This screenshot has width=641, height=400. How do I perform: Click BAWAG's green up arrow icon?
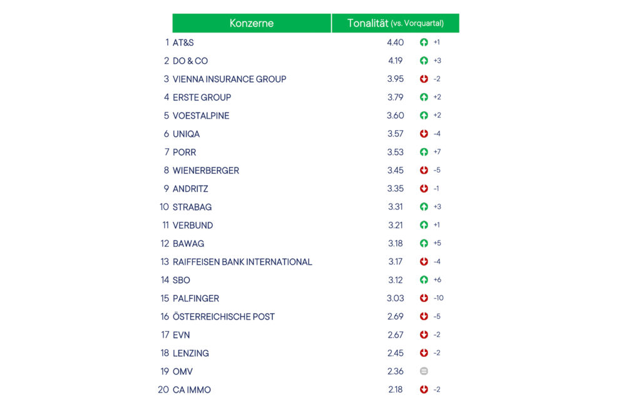pos(424,243)
